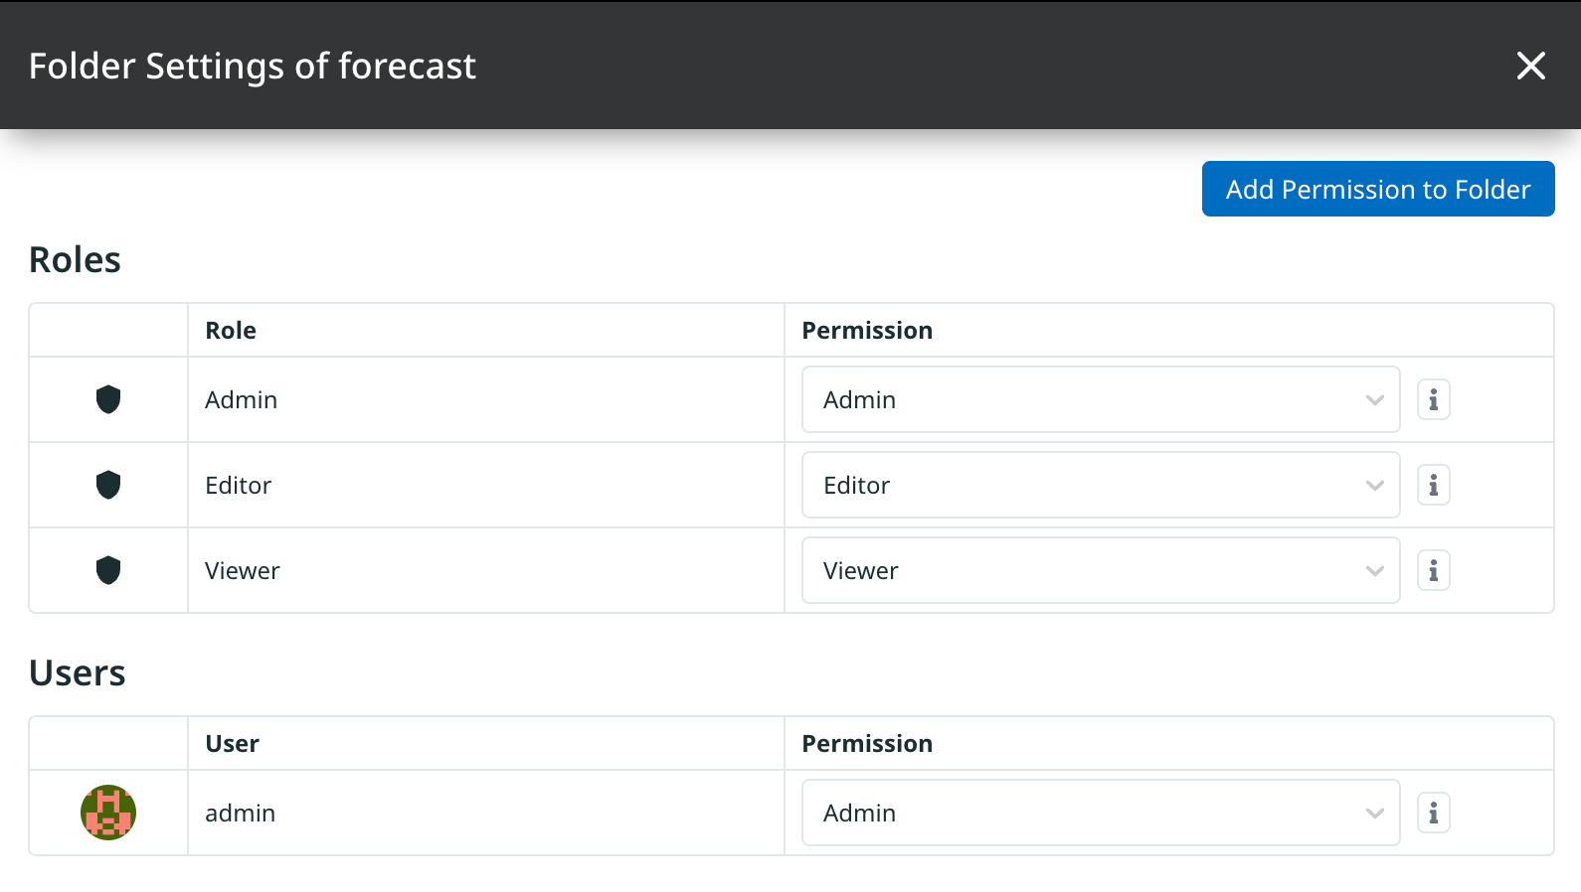Click the info icon for the Editor role
The width and height of the screenshot is (1581, 892).
(1433, 485)
